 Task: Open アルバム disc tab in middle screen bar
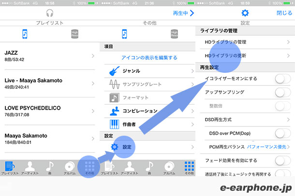tap(169, 168)
